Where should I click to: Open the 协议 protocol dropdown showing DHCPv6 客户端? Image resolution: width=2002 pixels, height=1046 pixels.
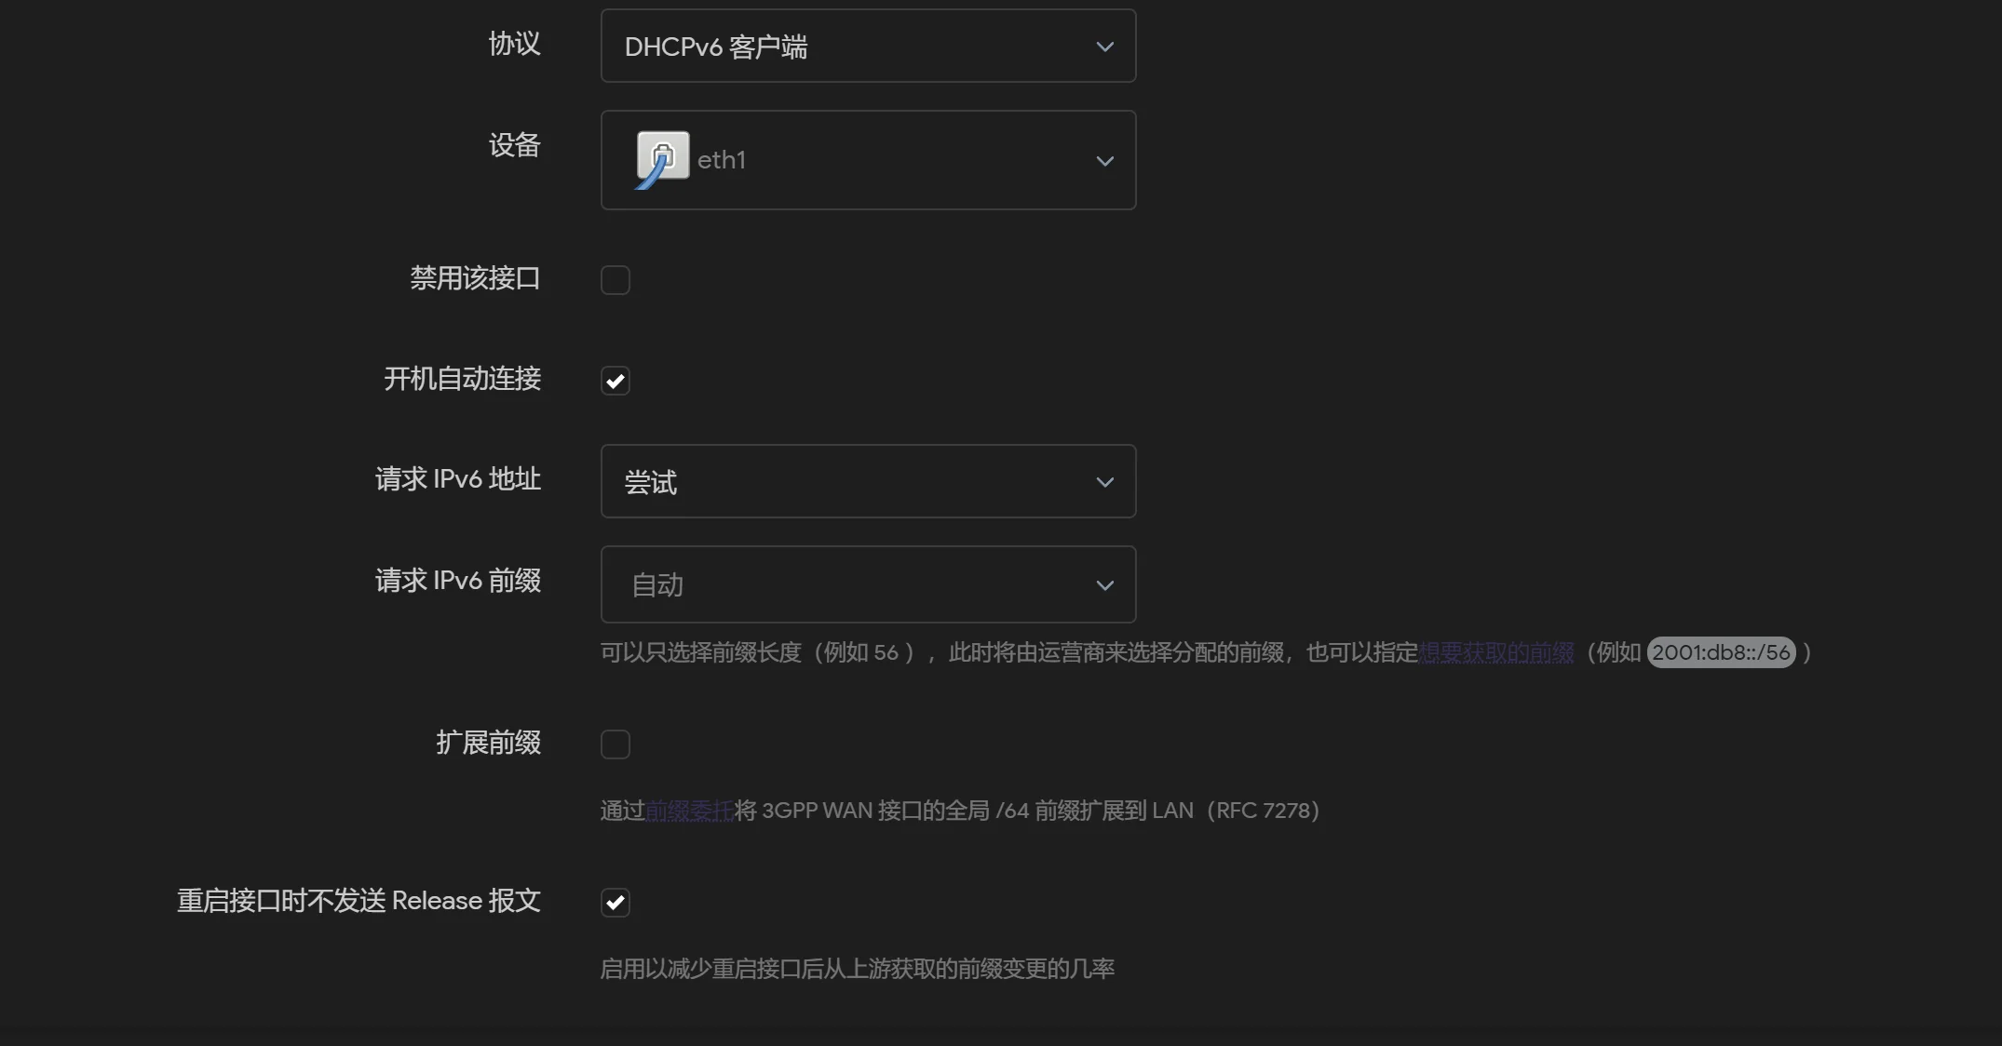coord(866,46)
